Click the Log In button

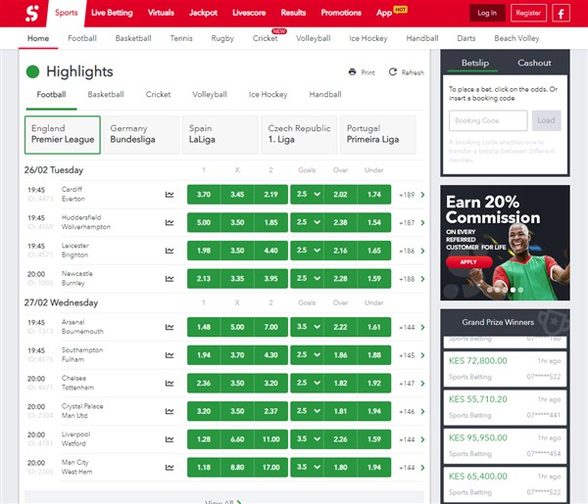click(487, 13)
